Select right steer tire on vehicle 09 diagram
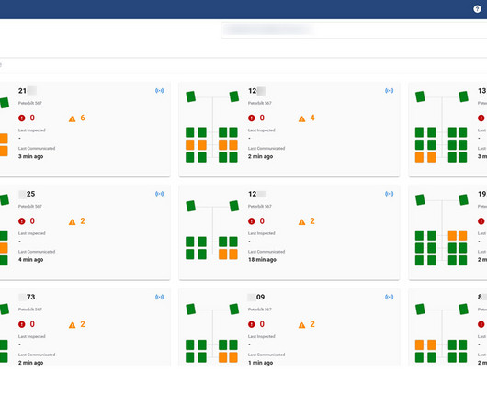 click(x=234, y=310)
